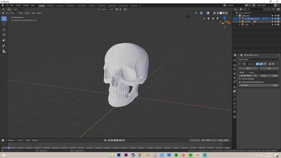Open the Active Tool properties tab
This screenshot has height=158, width=281.
234,61
